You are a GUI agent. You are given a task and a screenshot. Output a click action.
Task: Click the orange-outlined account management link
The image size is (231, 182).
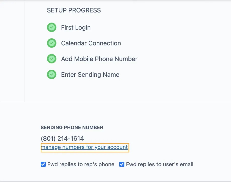click(85, 147)
